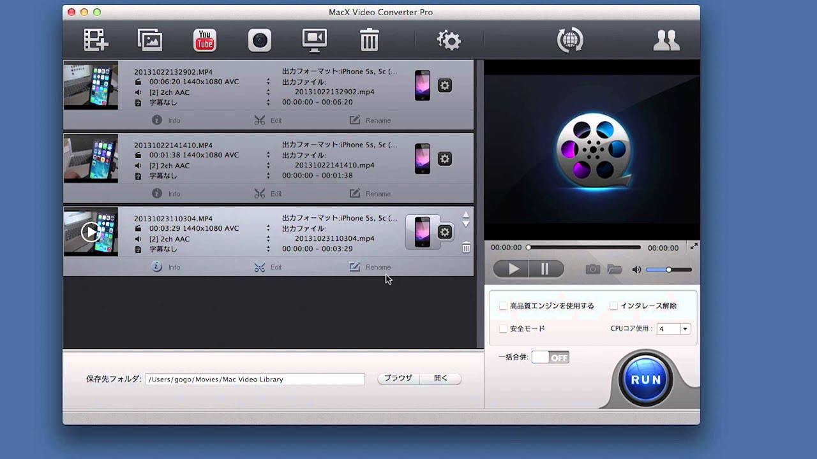This screenshot has height=459, width=817.
Task: Open video track selector for 20131022132902.MP4
Action: point(268,82)
